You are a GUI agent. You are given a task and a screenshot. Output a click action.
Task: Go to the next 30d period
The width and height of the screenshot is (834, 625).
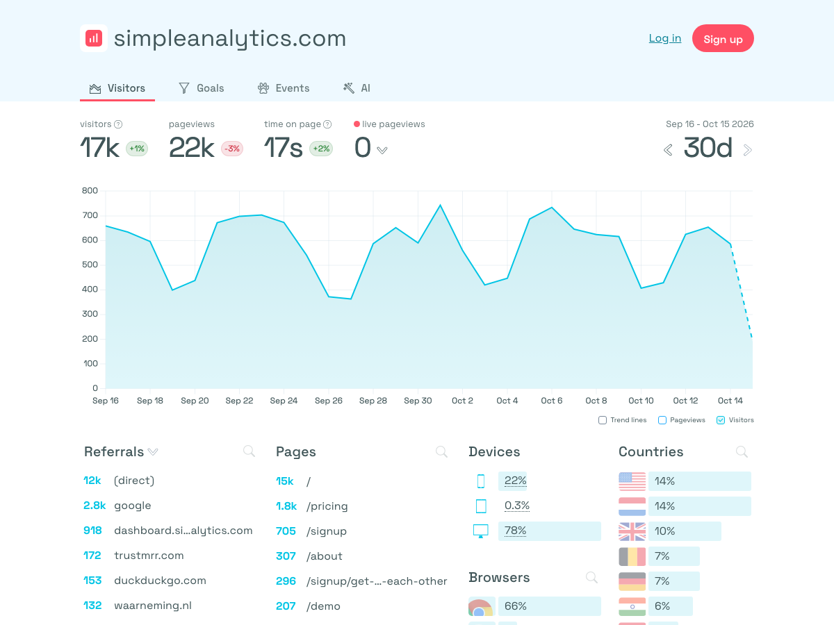point(748,150)
